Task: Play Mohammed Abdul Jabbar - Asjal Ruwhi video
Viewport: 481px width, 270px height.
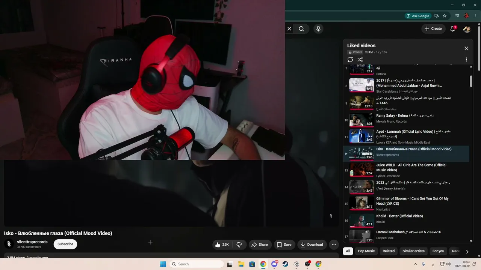Action: (407, 85)
